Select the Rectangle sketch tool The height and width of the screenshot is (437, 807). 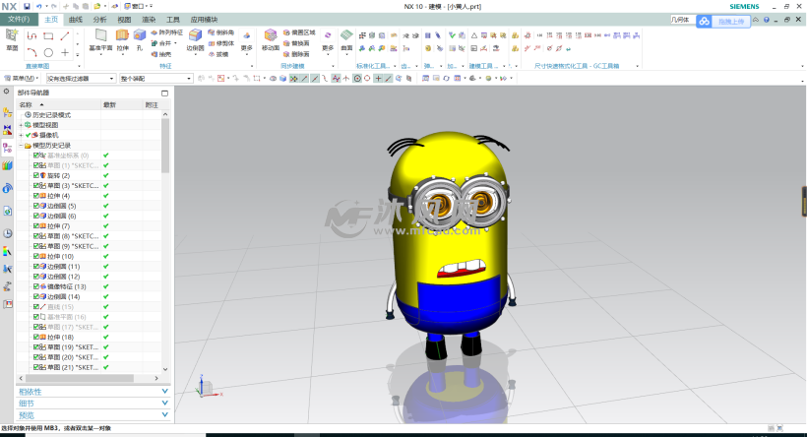point(48,36)
